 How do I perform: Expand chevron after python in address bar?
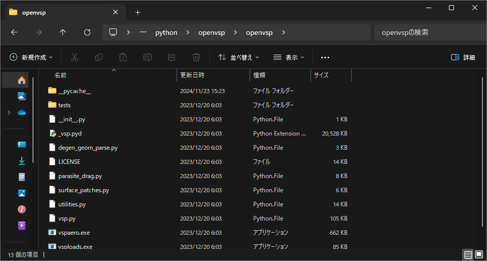pyautogui.click(x=188, y=32)
